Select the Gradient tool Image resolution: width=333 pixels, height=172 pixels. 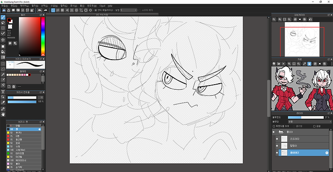[3, 57]
